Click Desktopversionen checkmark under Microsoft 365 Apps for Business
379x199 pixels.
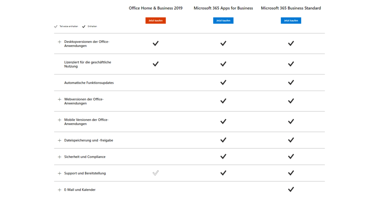pyautogui.click(x=223, y=43)
